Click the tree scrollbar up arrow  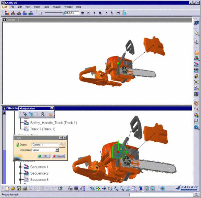tap(4, 113)
